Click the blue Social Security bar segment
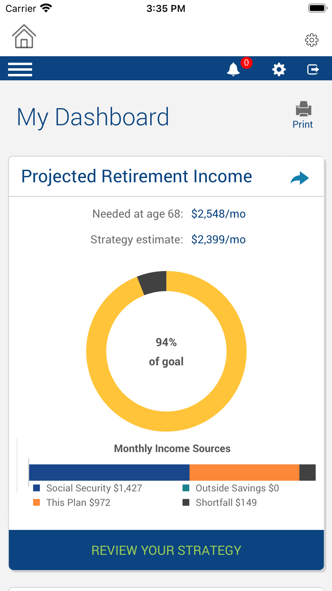The height and width of the screenshot is (591, 332). (109, 472)
